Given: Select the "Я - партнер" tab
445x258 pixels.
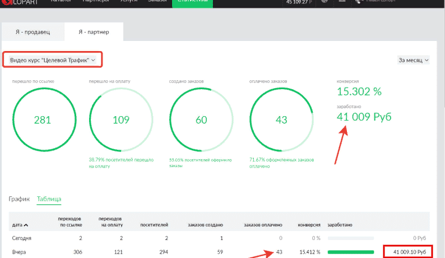Looking at the screenshot, I should tap(94, 32).
